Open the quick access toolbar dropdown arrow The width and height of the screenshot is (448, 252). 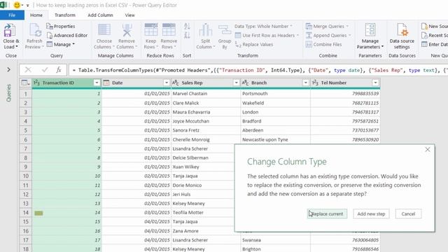click(28, 5)
